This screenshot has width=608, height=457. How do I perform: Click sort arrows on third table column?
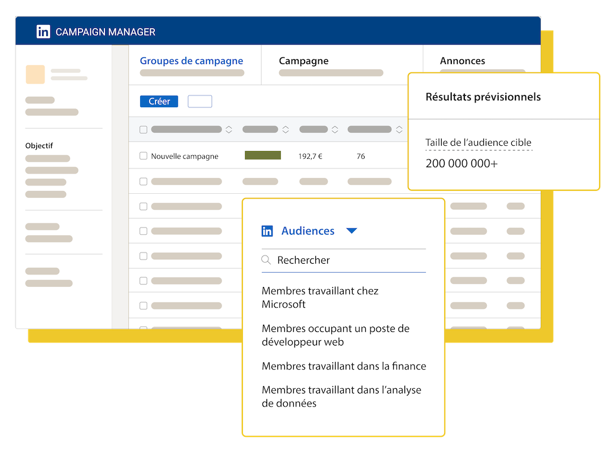click(335, 129)
